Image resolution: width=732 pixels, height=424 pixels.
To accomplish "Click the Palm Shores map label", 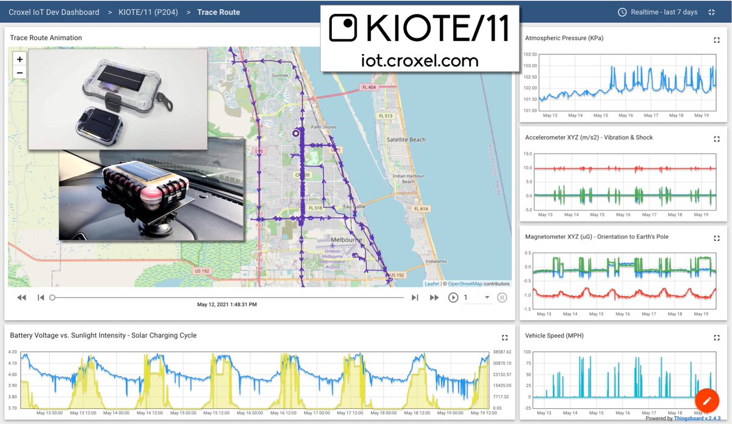I will click(x=325, y=128).
